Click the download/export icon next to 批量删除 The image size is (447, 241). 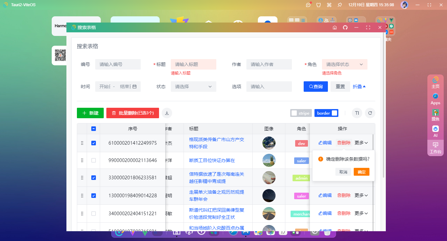167,113
